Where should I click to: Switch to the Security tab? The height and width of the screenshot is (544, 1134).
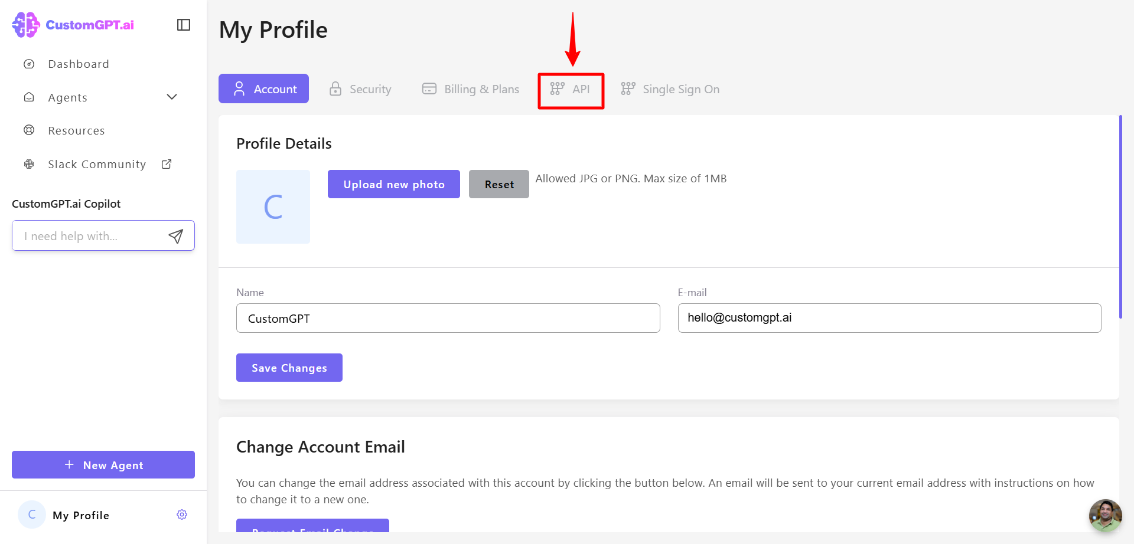point(360,89)
